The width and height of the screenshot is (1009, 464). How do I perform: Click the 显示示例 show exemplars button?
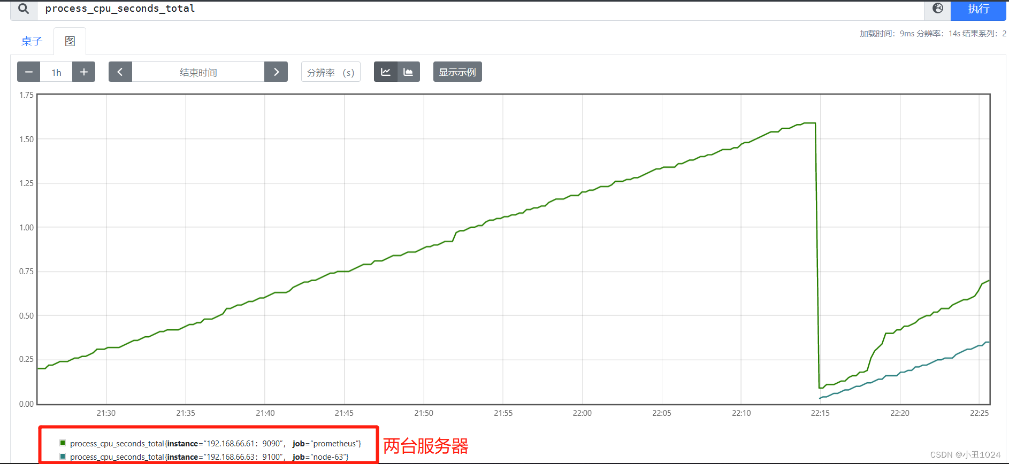click(x=457, y=72)
